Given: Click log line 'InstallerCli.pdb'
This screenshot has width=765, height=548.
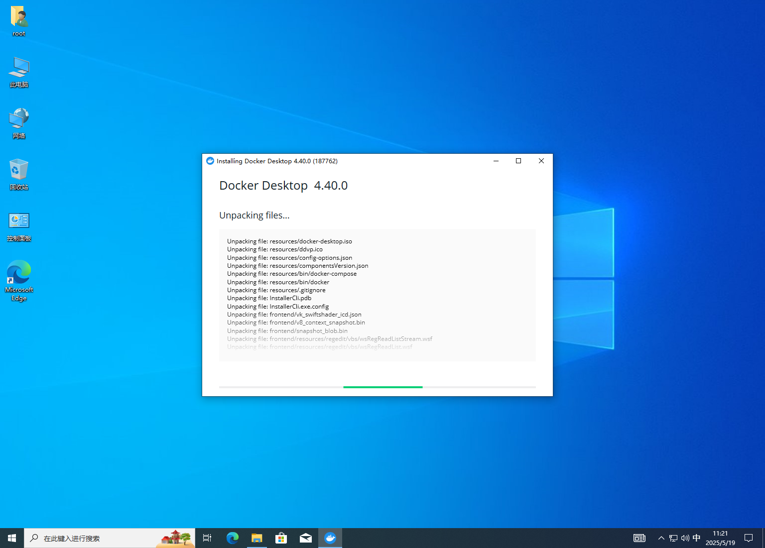Looking at the screenshot, I should point(269,298).
